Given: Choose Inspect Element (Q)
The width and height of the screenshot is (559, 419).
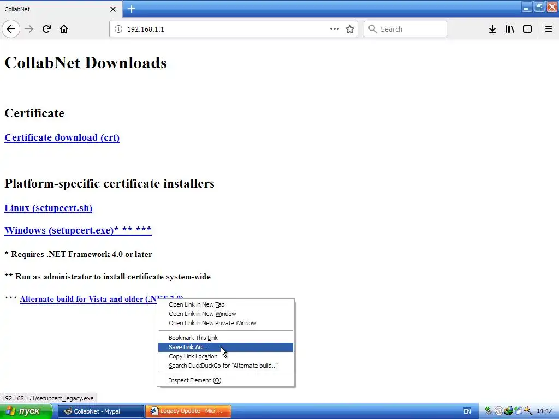Looking at the screenshot, I should pyautogui.click(x=225, y=380).
